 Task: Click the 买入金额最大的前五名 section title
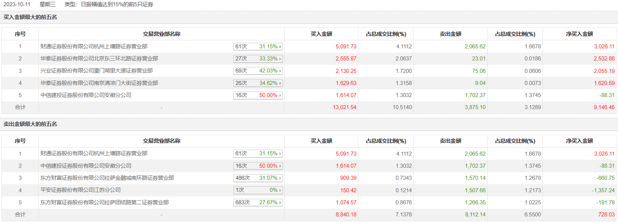click(x=30, y=17)
